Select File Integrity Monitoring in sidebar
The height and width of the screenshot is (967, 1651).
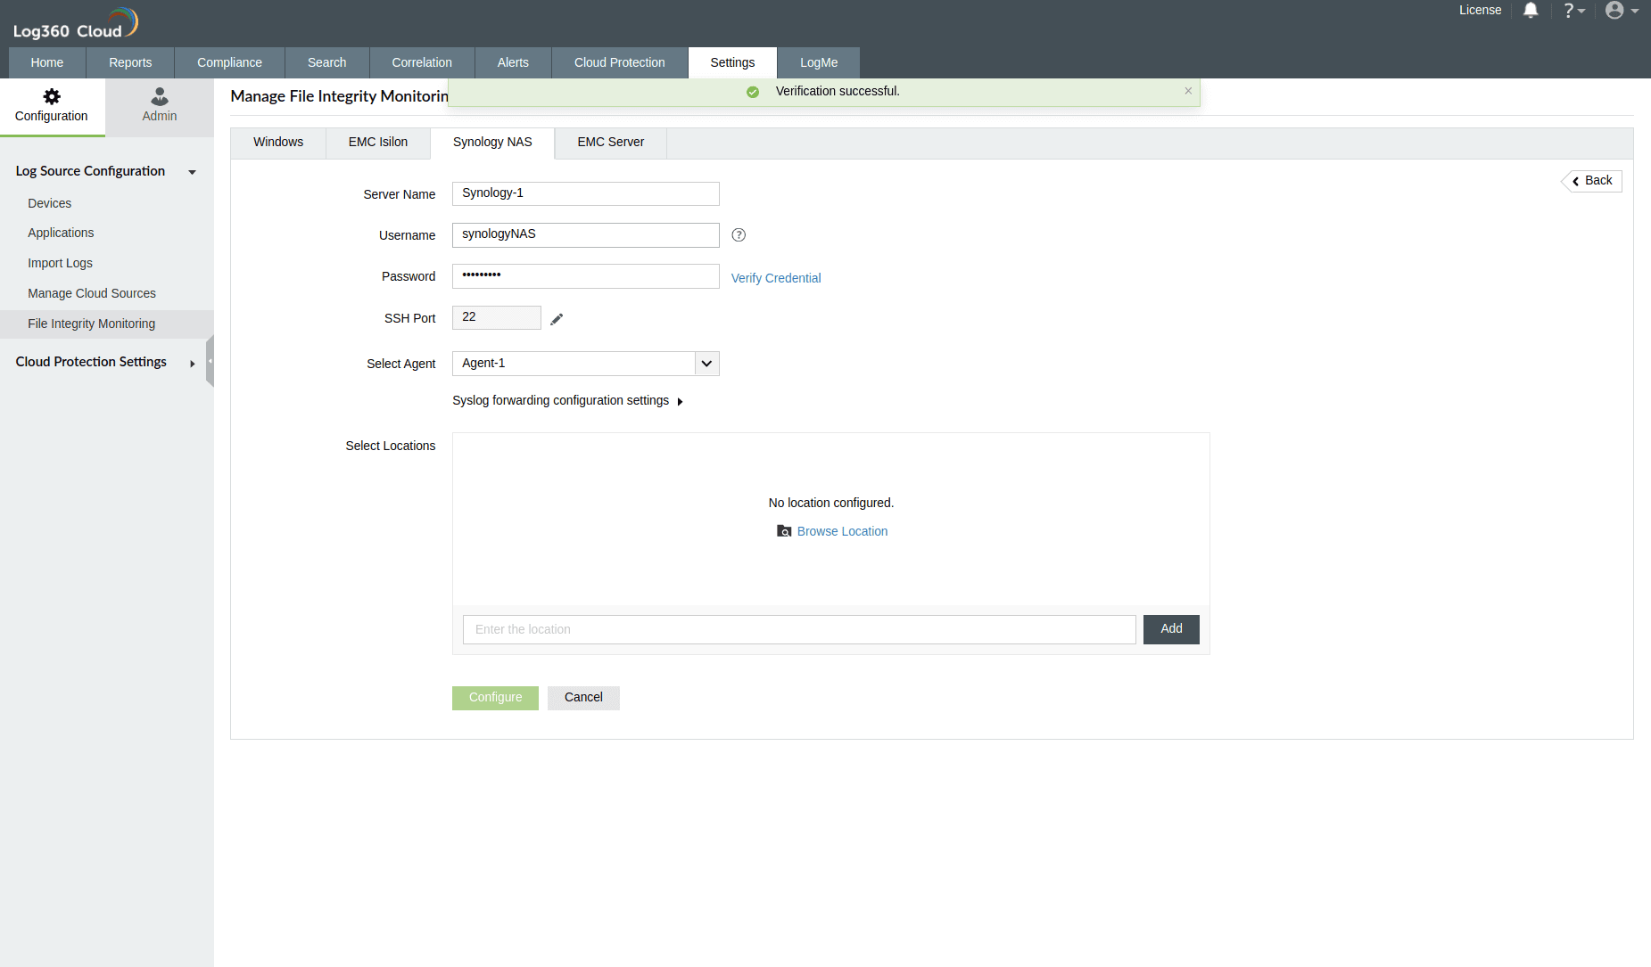pos(107,324)
